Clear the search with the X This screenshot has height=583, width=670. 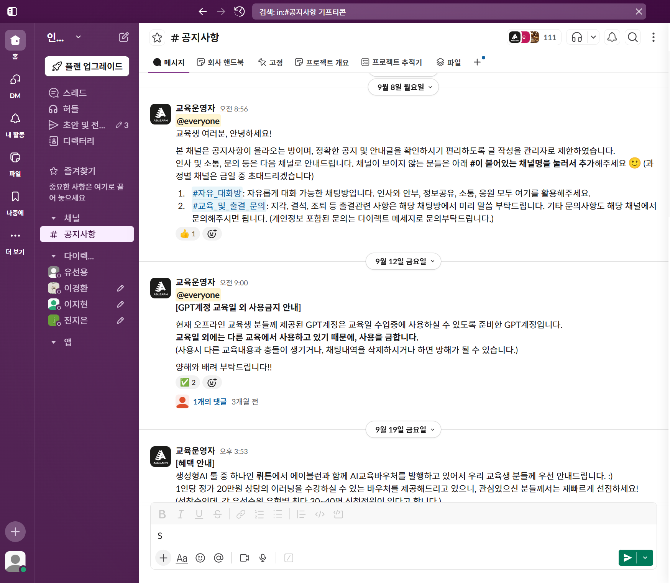[639, 11]
